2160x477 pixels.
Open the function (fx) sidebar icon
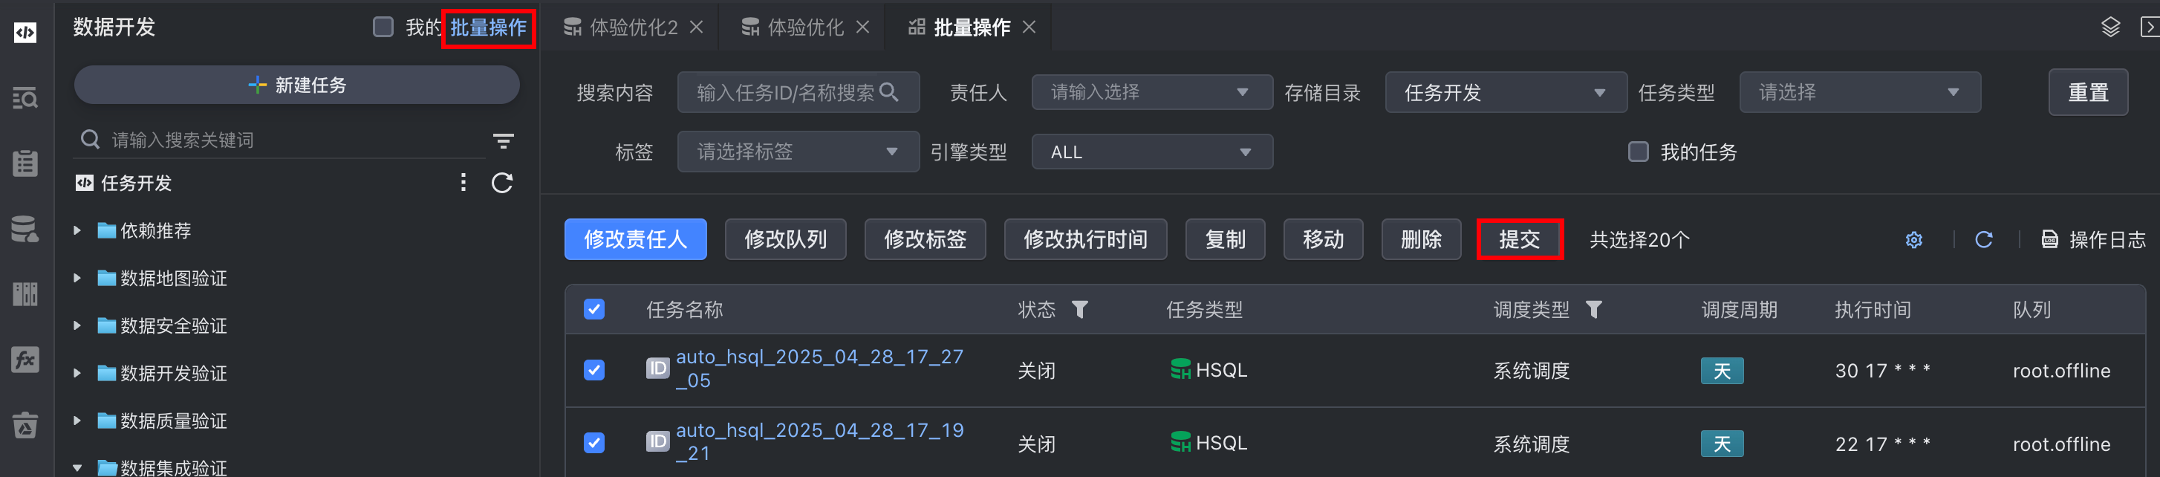25,360
